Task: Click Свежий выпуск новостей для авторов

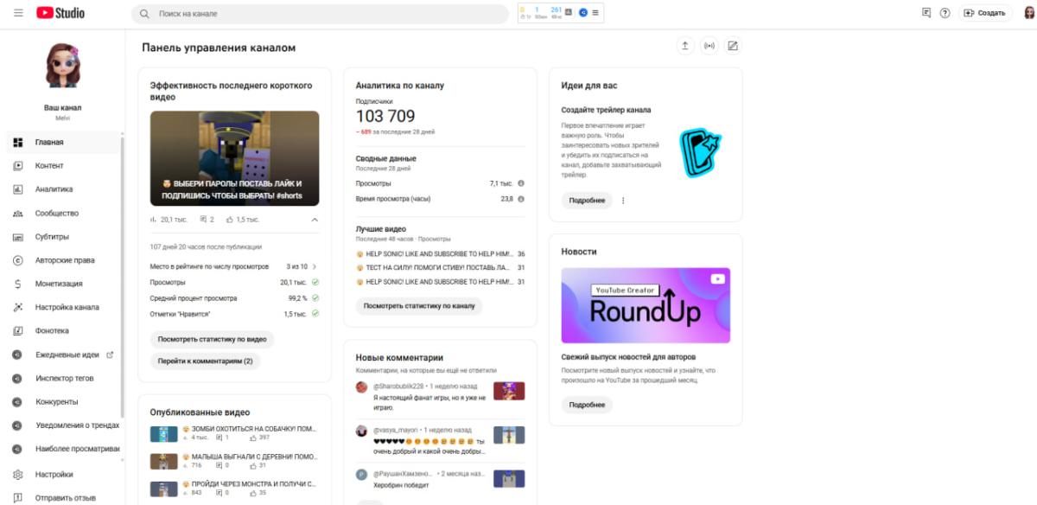Action: [628, 356]
